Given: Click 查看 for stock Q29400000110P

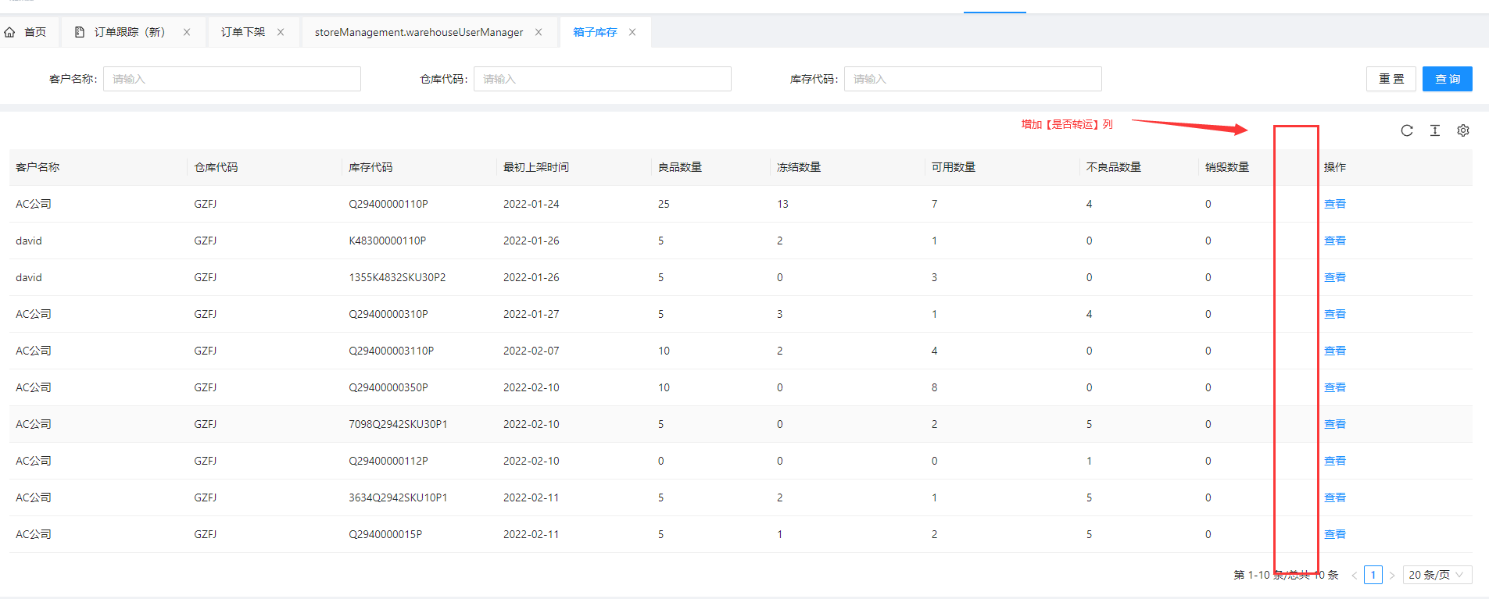Looking at the screenshot, I should tap(1334, 204).
